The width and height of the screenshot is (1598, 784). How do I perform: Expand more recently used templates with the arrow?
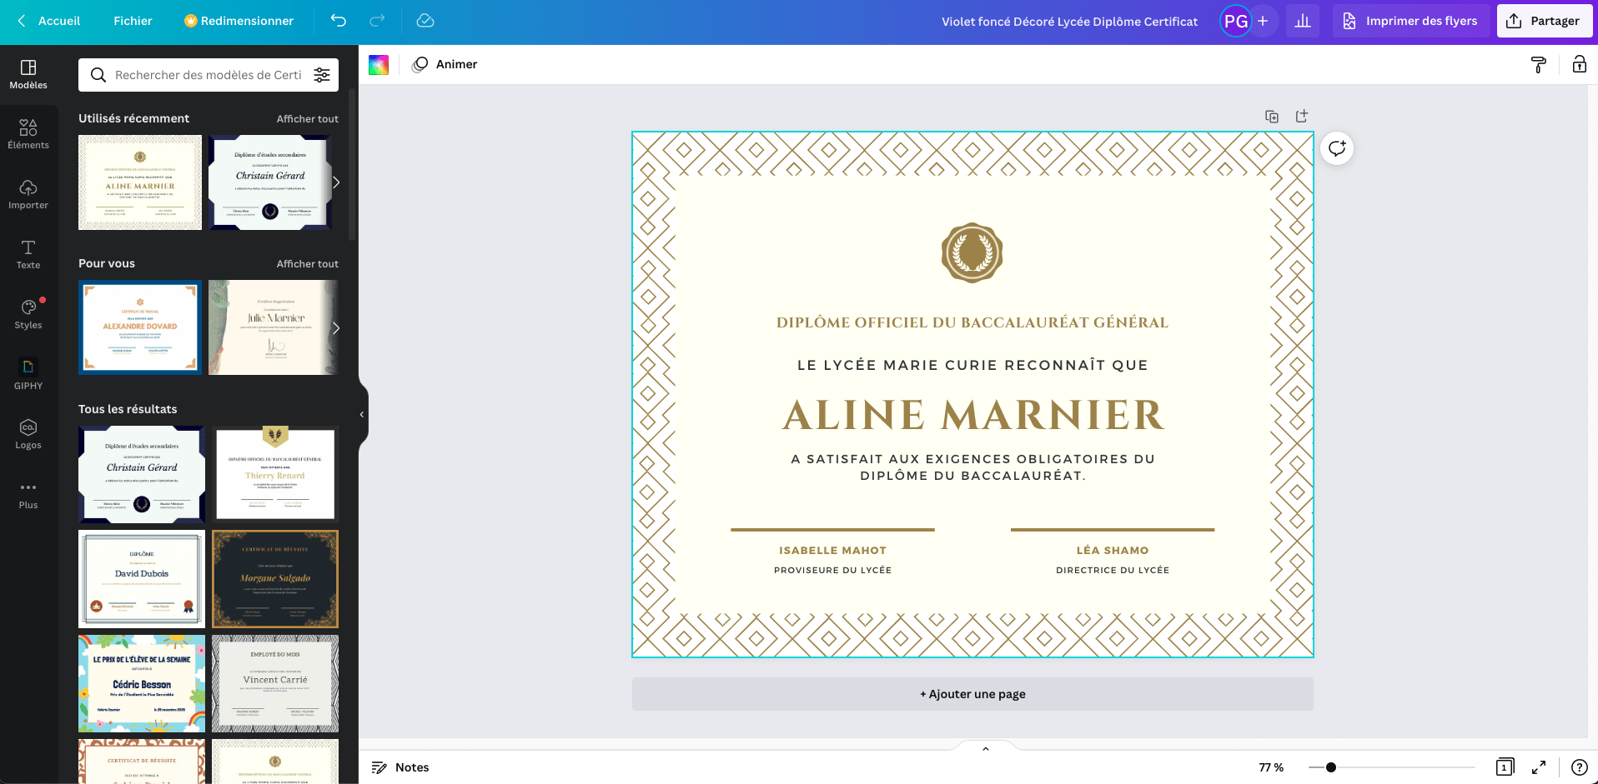(336, 182)
